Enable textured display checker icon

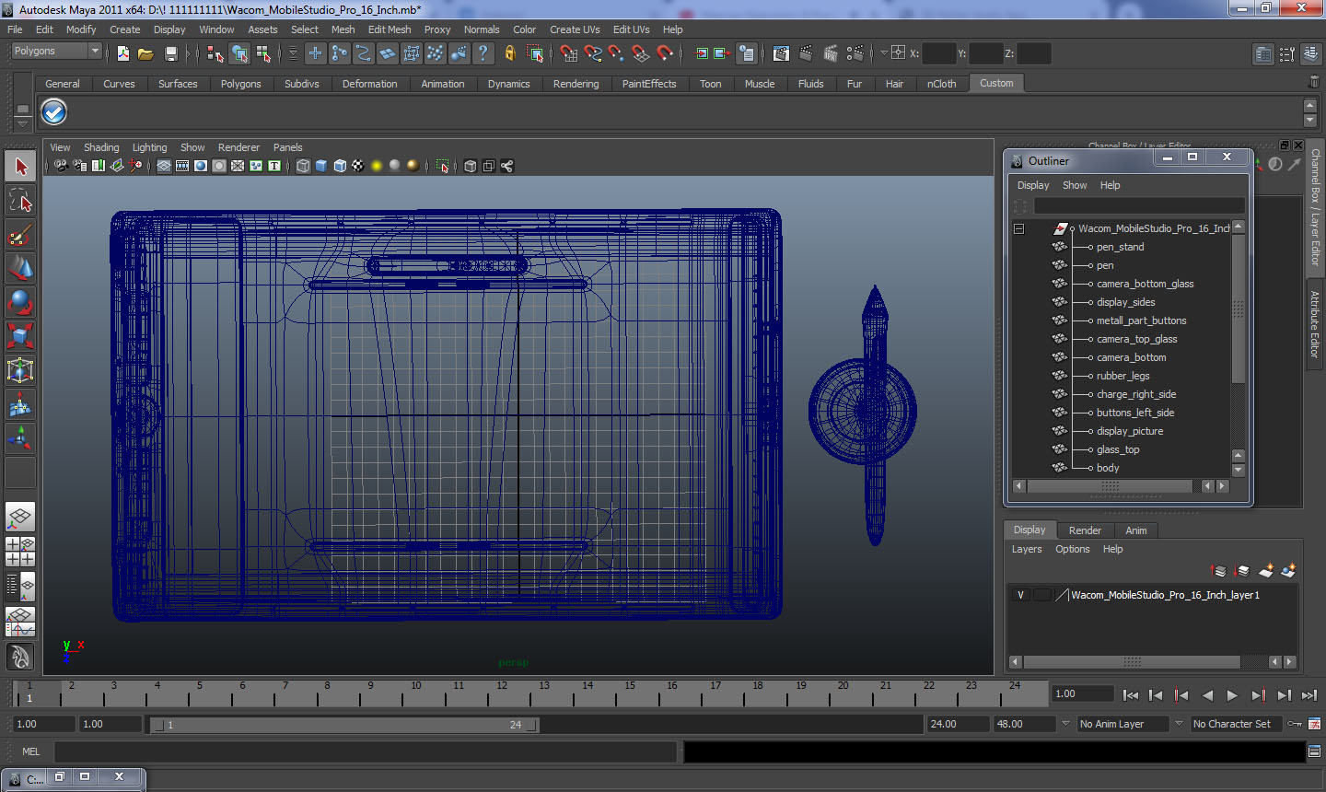[358, 166]
